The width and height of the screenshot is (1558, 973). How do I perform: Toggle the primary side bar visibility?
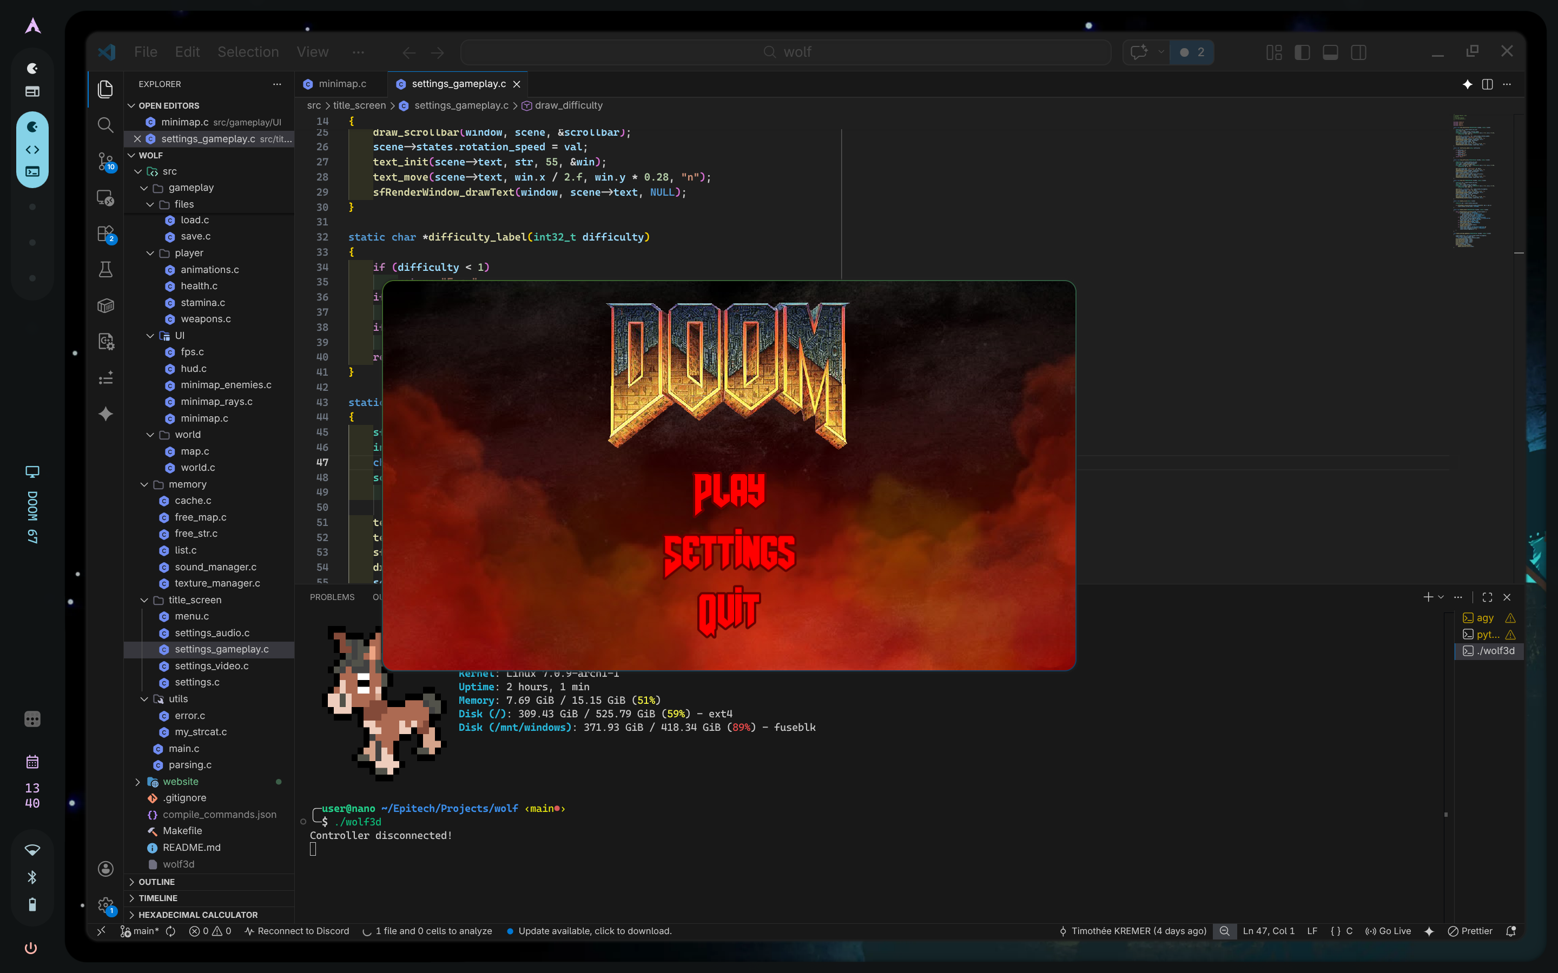[x=1302, y=52]
